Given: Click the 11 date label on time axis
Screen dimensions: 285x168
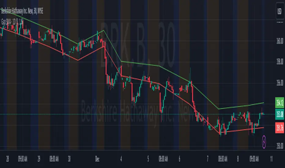Looking at the screenshot, I should coord(271,159).
